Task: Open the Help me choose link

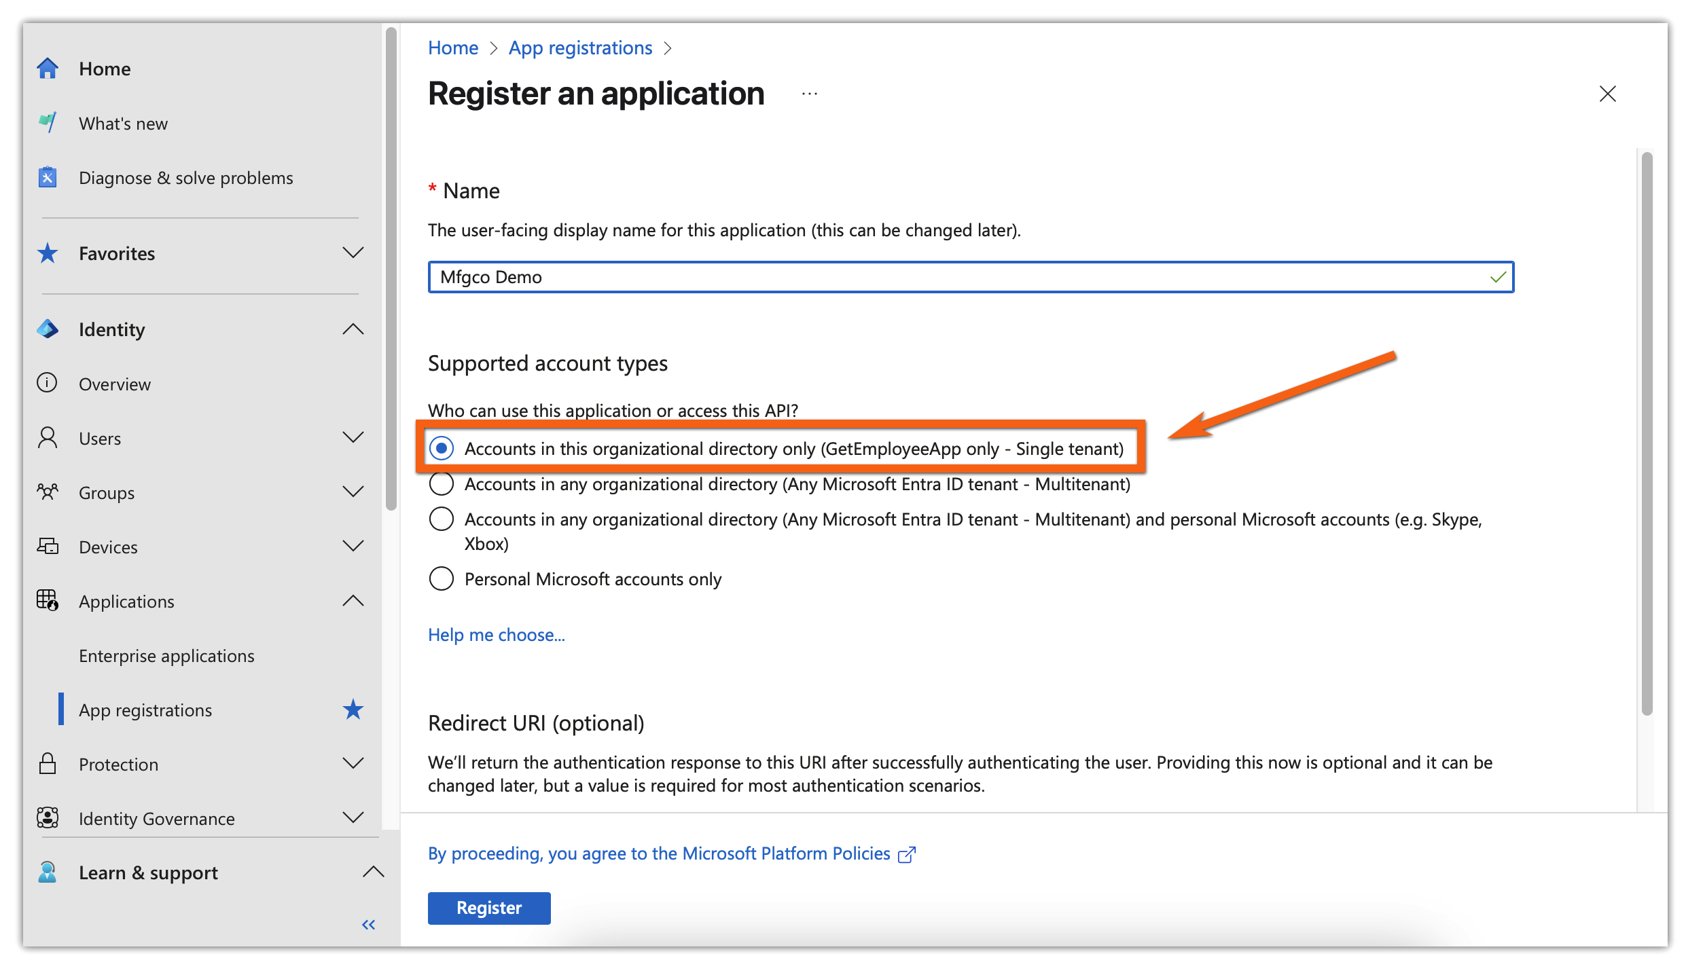Action: pyautogui.click(x=496, y=635)
